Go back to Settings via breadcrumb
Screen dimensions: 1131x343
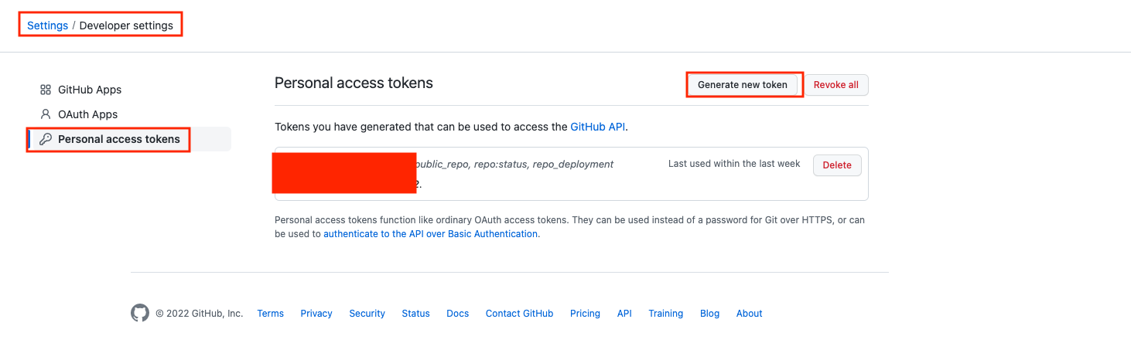pos(47,25)
